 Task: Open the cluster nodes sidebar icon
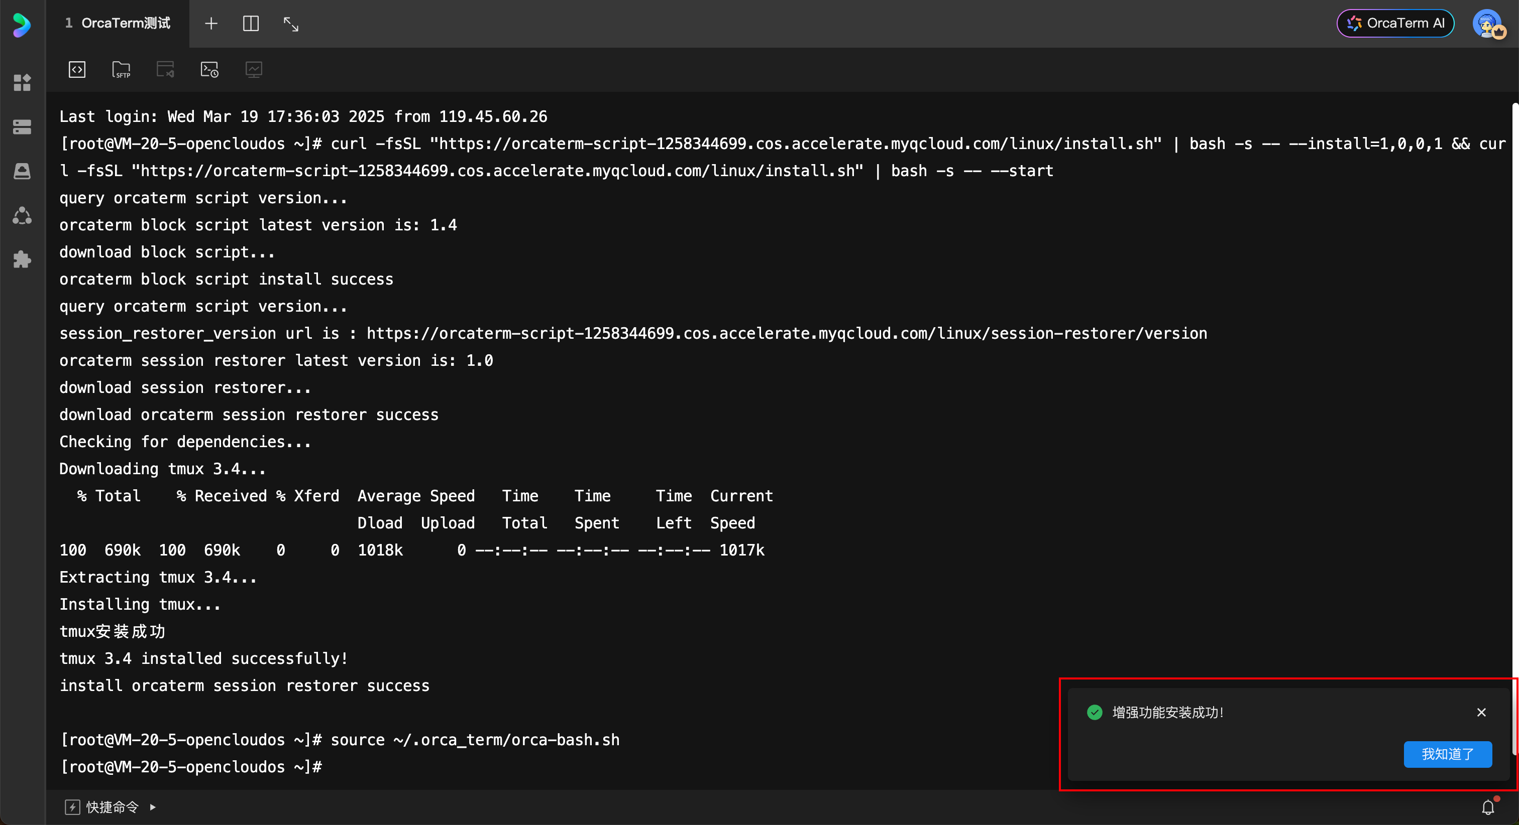coord(22,215)
